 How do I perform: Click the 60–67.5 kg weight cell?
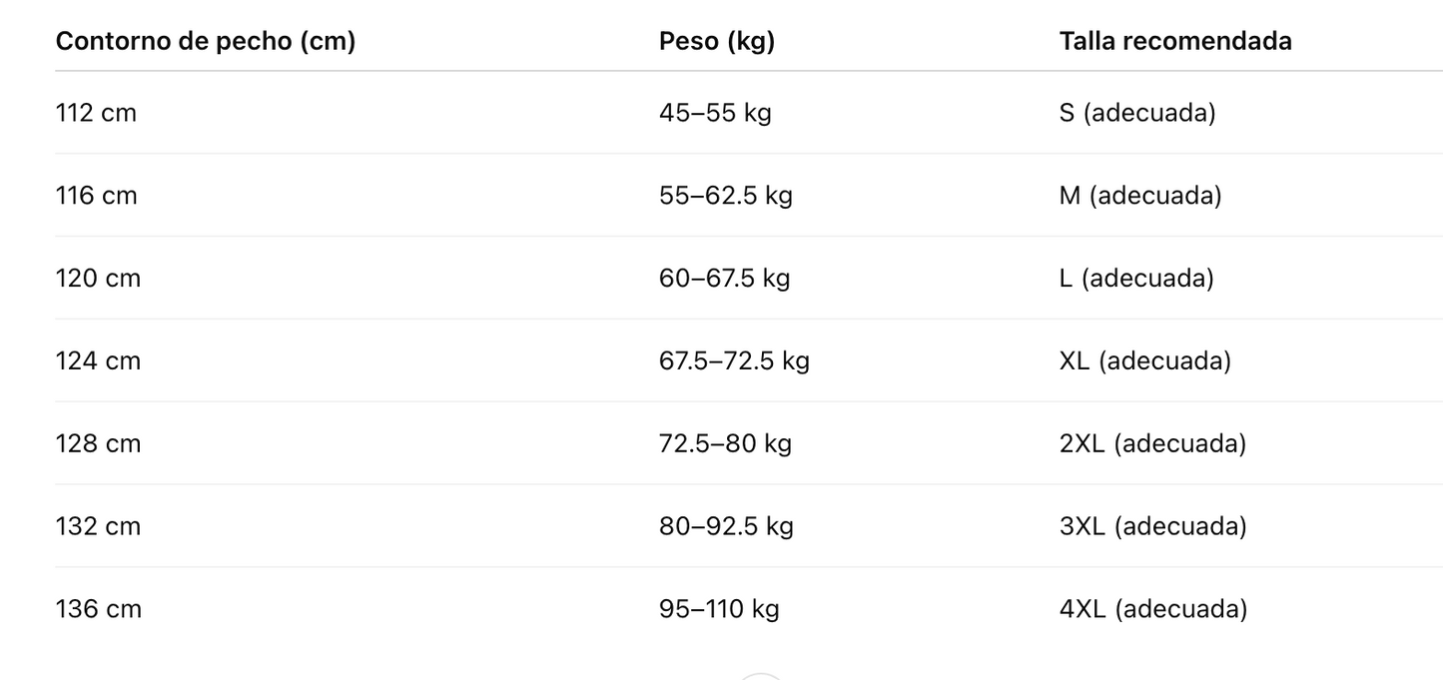click(724, 279)
